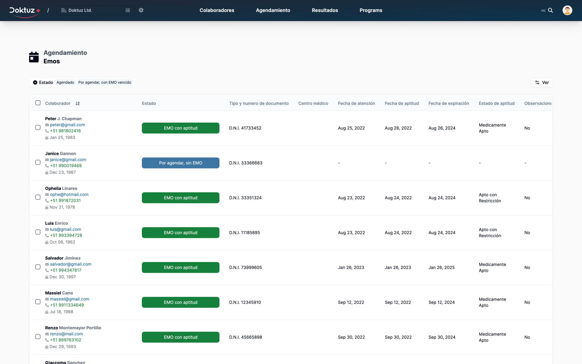Screen dimensions: 582x364
Task: Open the Programs menu
Action: click(x=371, y=10)
